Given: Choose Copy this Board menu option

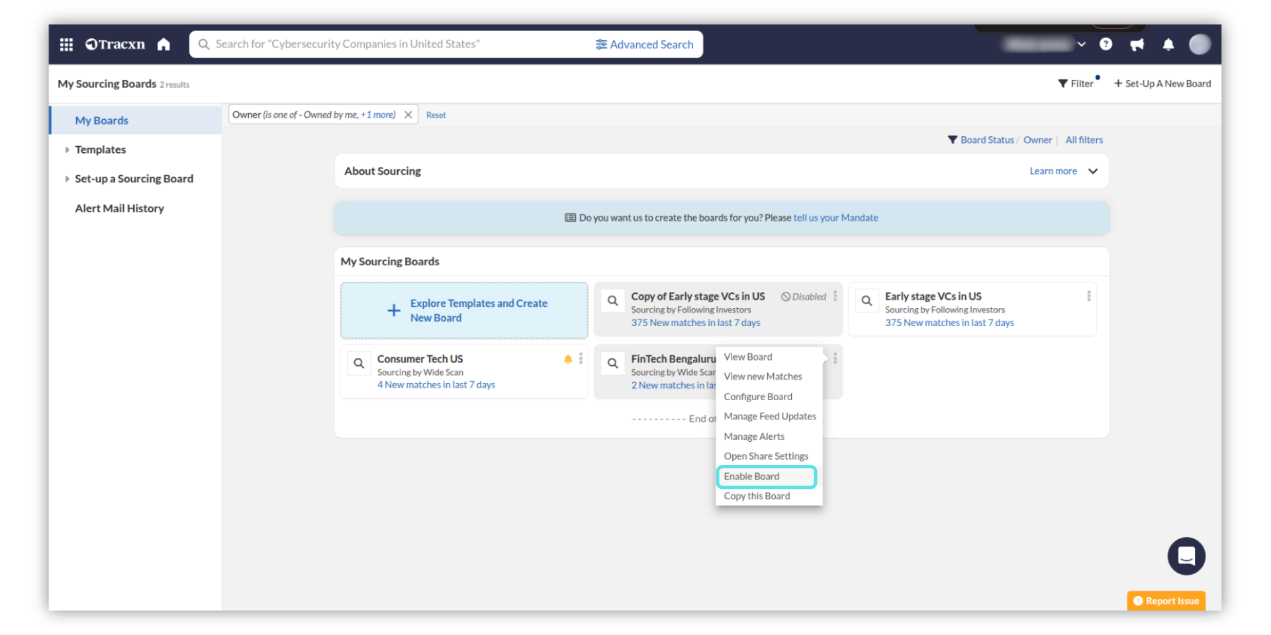Looking at the screenshot, I should (x=757, y=496).
